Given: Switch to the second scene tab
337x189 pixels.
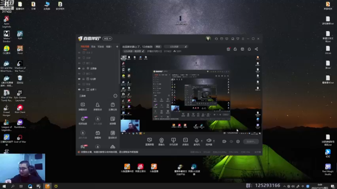Looking at the screenshot, I should point(93,47).
